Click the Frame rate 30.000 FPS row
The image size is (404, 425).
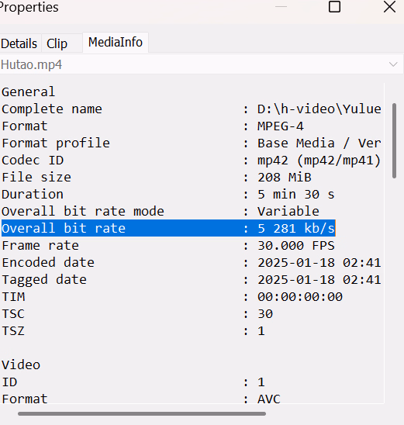coord(168,246)
